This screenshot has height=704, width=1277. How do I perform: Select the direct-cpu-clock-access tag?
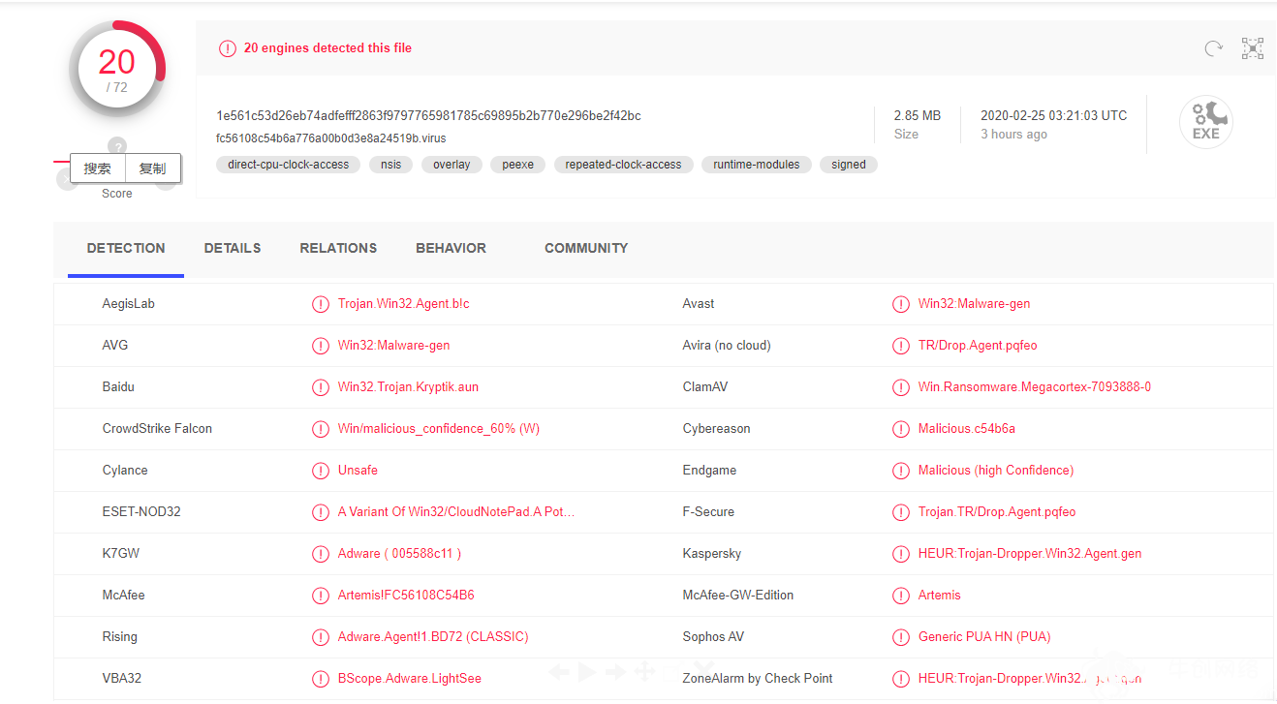289,165
